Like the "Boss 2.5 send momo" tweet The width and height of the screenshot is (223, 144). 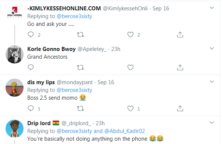coord(130,109)
